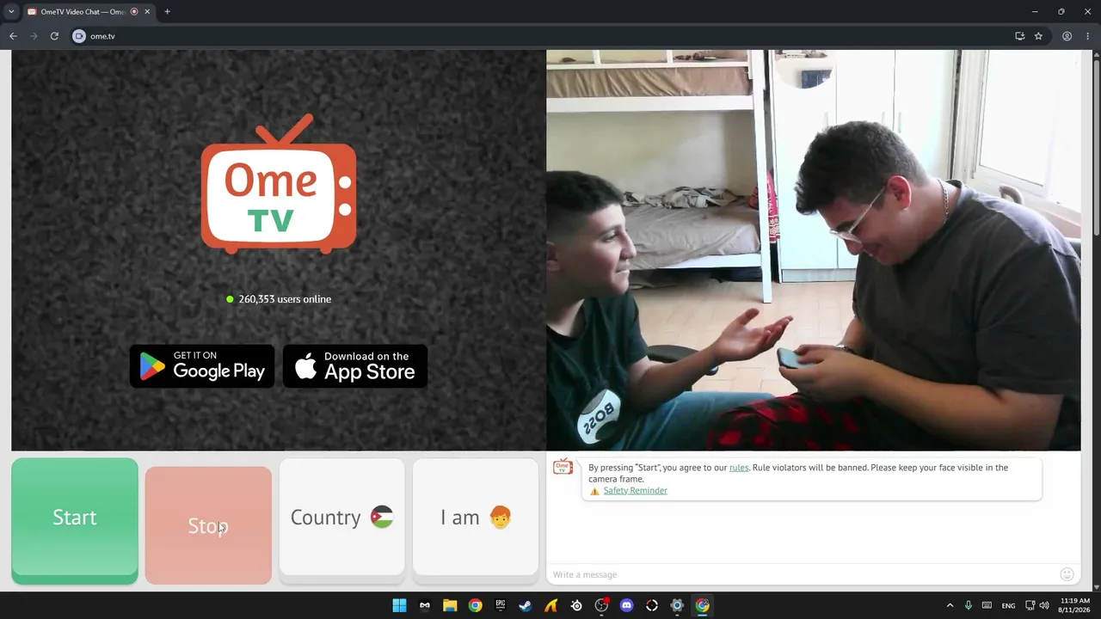The width and height of the screenshot is (1101, 619).
Task: Click the tab recording indicator icon
Action: tap(134, 12)
